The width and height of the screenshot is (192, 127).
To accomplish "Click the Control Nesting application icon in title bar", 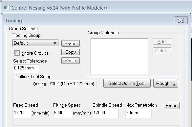I will (7, 8).
